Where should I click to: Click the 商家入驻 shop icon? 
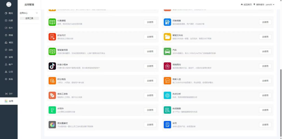point(167,81)
